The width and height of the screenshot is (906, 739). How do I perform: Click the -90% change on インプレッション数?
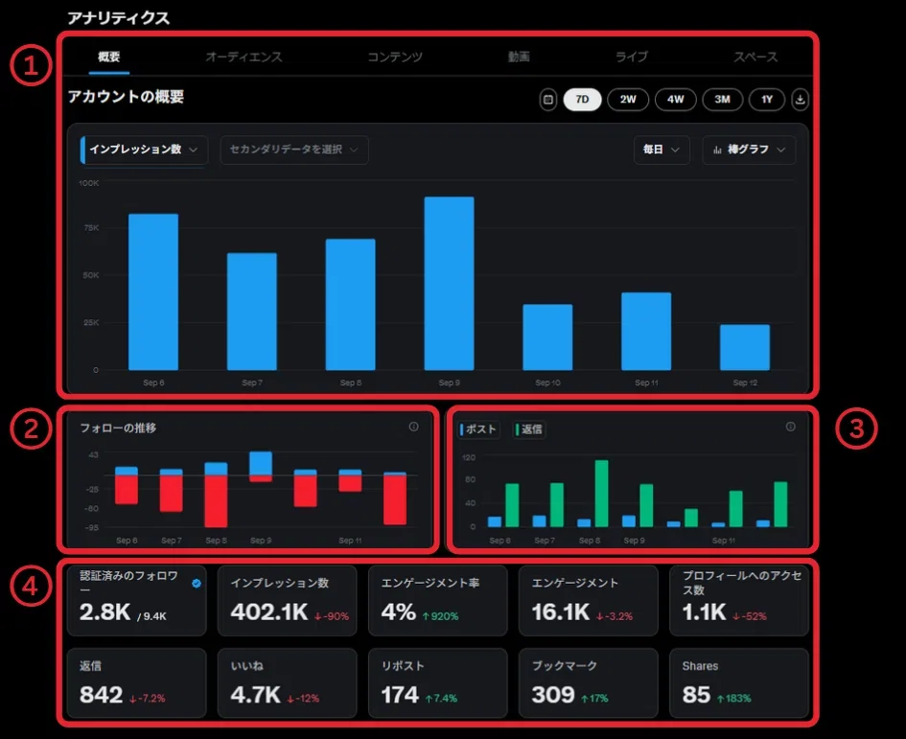(x=332, y=616)
